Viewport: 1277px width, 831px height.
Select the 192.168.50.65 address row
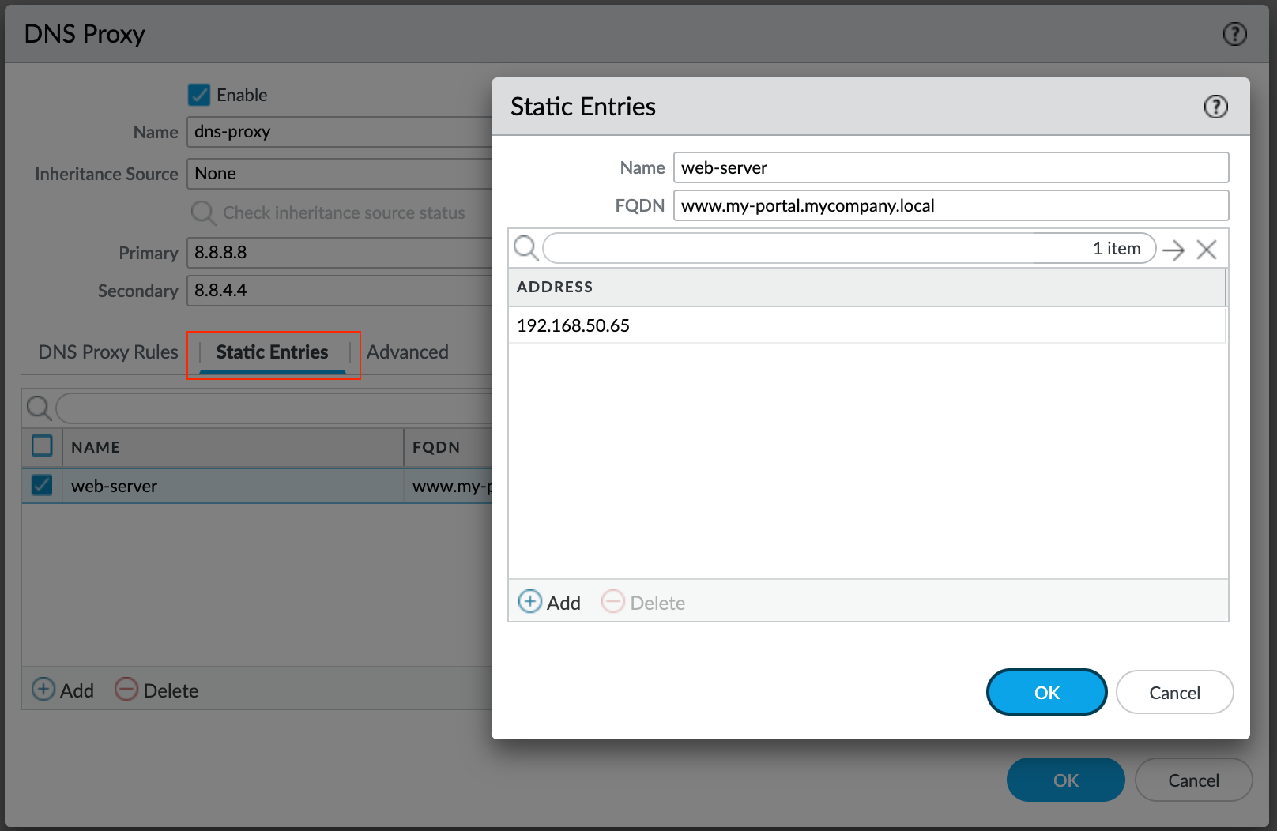click(867, 325)
